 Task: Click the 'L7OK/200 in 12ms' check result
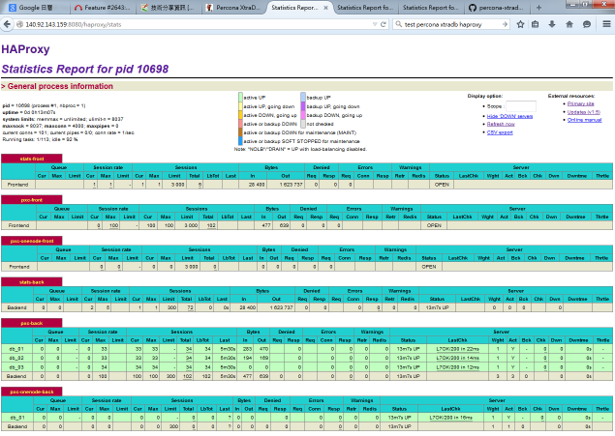pos(458,367)
